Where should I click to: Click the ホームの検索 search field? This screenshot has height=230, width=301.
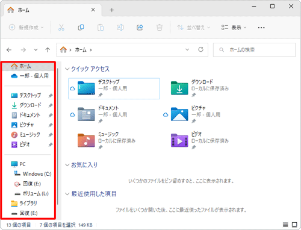coord(254,49)
